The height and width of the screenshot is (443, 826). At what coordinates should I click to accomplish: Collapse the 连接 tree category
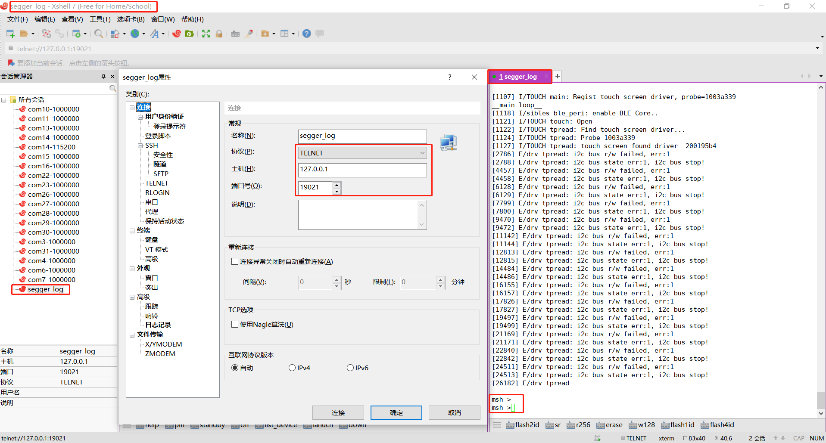pos(132,107)
